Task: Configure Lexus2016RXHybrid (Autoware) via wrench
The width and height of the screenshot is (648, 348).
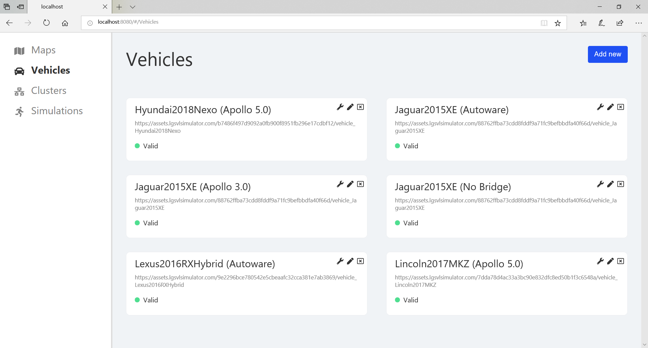Action: click(x=340, y=261)
